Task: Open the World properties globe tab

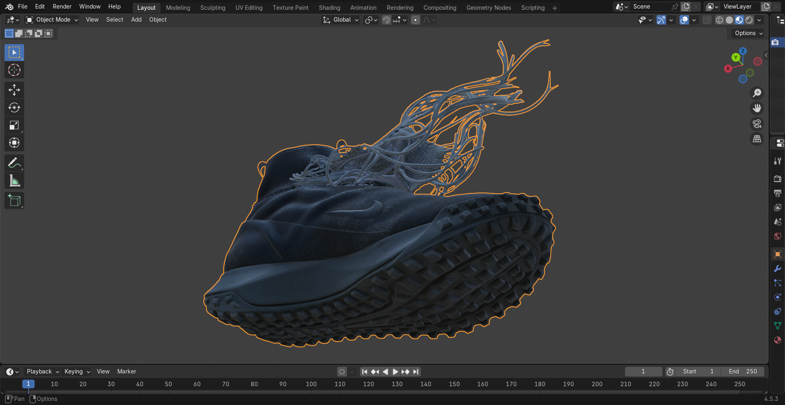Action: pyautogui.click(x=778, y=236)
